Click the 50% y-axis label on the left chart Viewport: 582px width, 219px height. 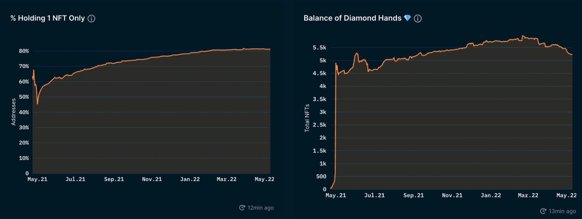(24, 97)
